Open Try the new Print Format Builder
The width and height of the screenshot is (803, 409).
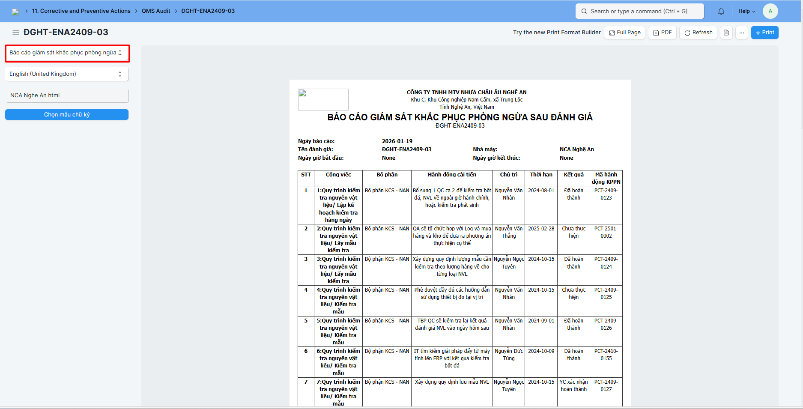pyautogui.click(x=557, y=33)
